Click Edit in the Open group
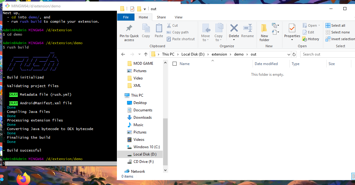Viewport: 355px width, 185px height. [308, 32]
